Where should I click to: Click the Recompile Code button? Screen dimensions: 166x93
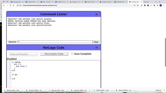54,54
